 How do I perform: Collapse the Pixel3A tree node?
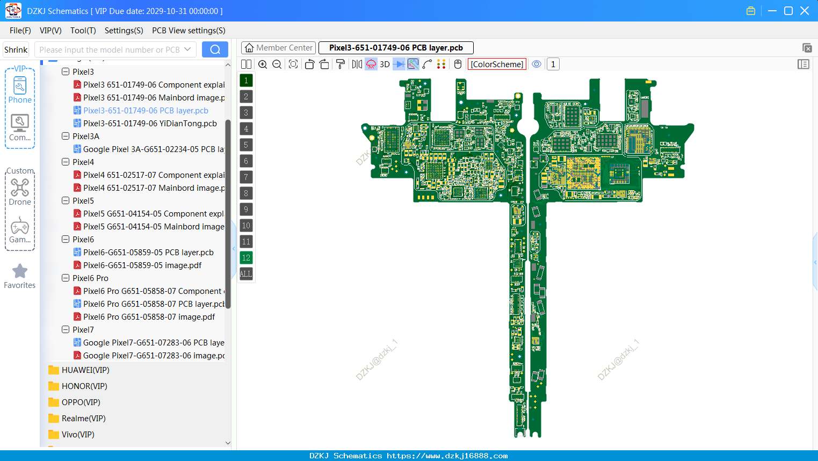pyautogui.click(x=66, y=136)
